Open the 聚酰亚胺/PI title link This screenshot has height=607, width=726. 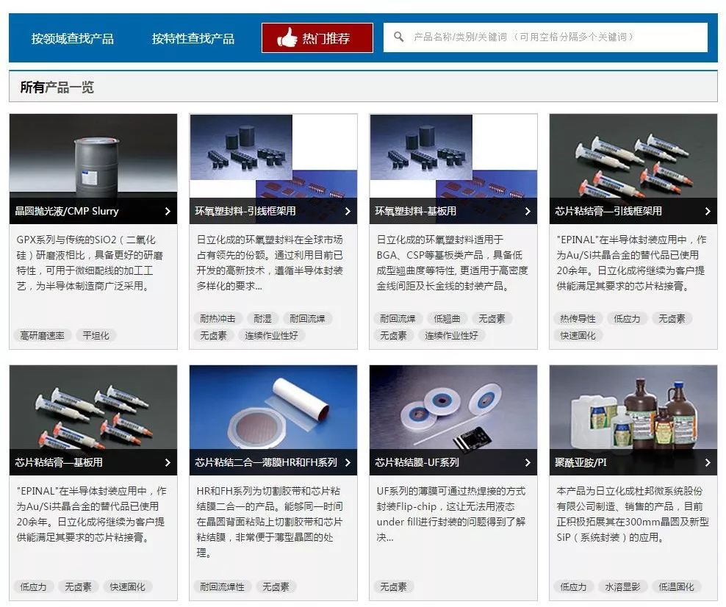(581, 462)
